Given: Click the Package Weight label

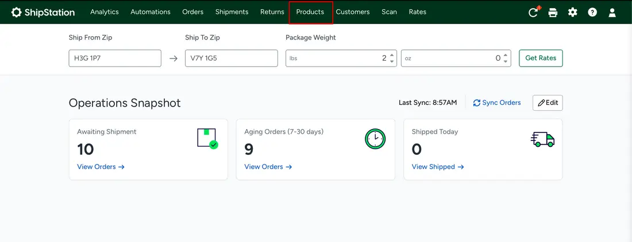Looking at the screenshot, I should [x=311, y=38].
